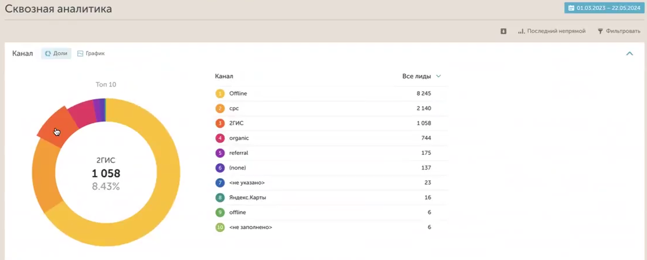Image resolution: width=647 pixels, height=260 pixels.
Task: Click the green number 9 offline marker
Action: pyautogui.click(x=220, y=212)
